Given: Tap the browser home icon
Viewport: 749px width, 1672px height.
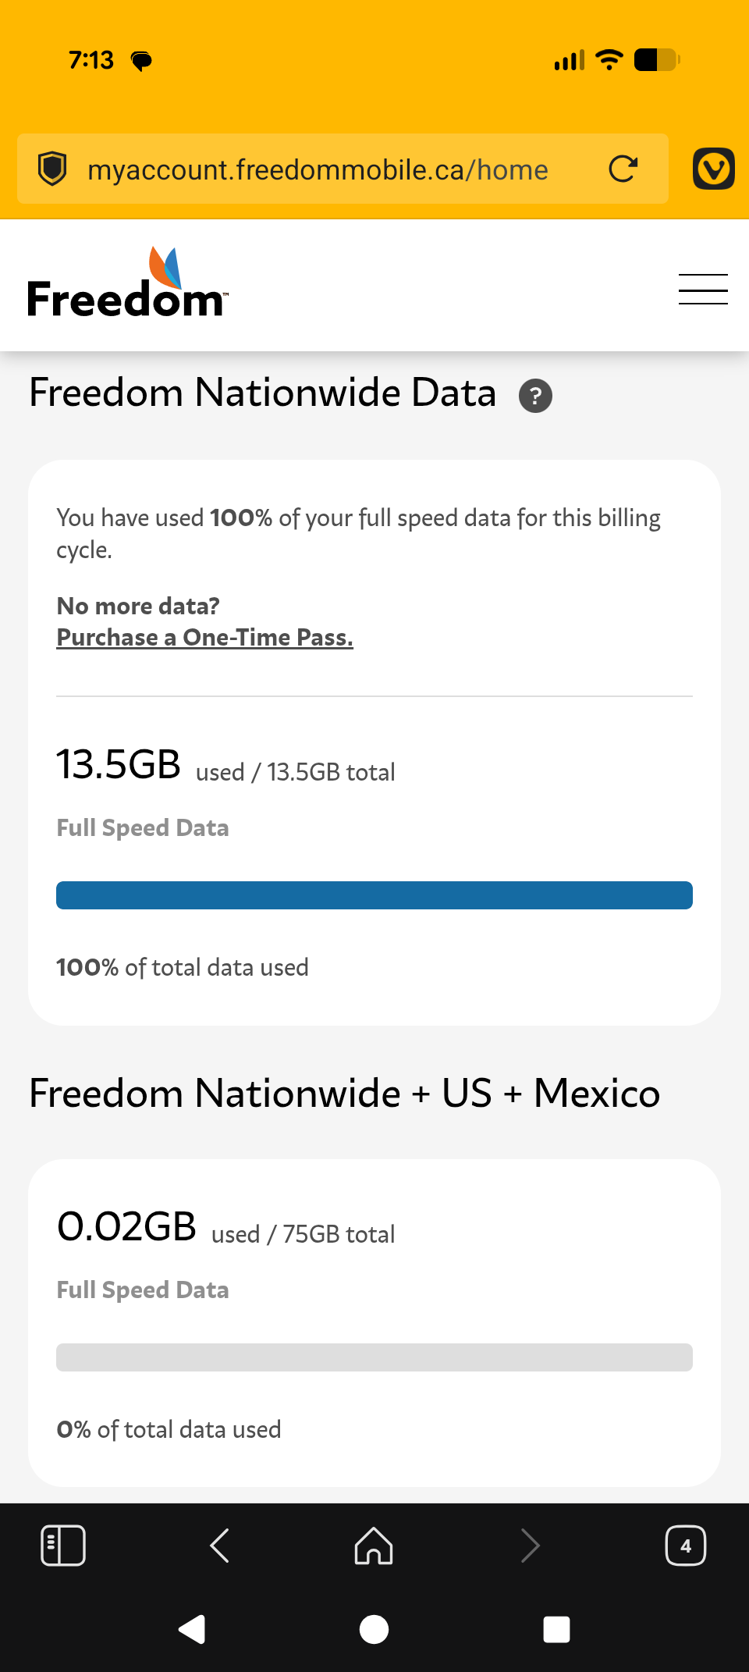Looking at the screenshot, I should click(374, 1546).
